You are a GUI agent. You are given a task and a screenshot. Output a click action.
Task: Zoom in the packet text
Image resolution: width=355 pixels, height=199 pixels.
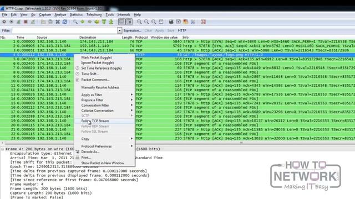tap(139, 22)
